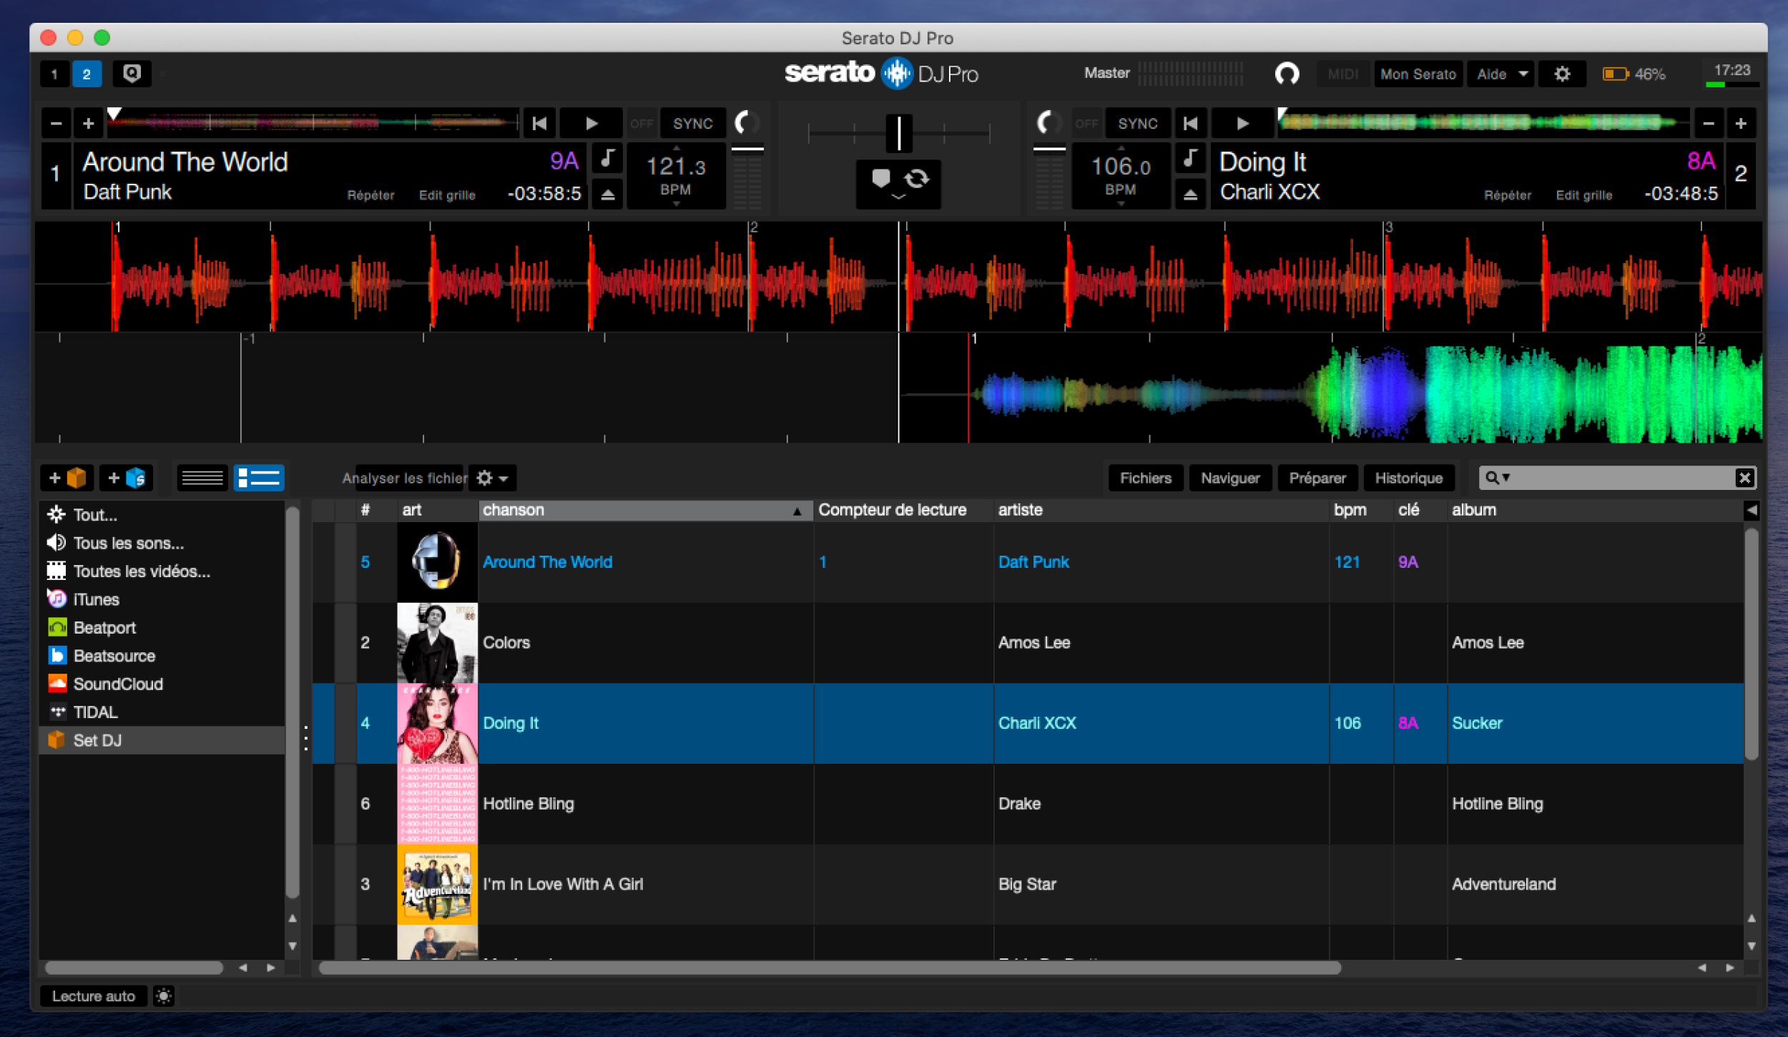Select the album art list view icon
The width and height of the screenshot is (1788, 1037).
coord(259,478)
